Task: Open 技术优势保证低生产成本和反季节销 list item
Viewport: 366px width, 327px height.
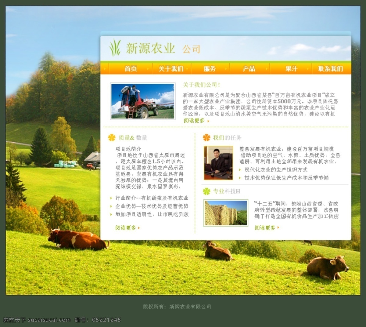Action: click(286, 178)
